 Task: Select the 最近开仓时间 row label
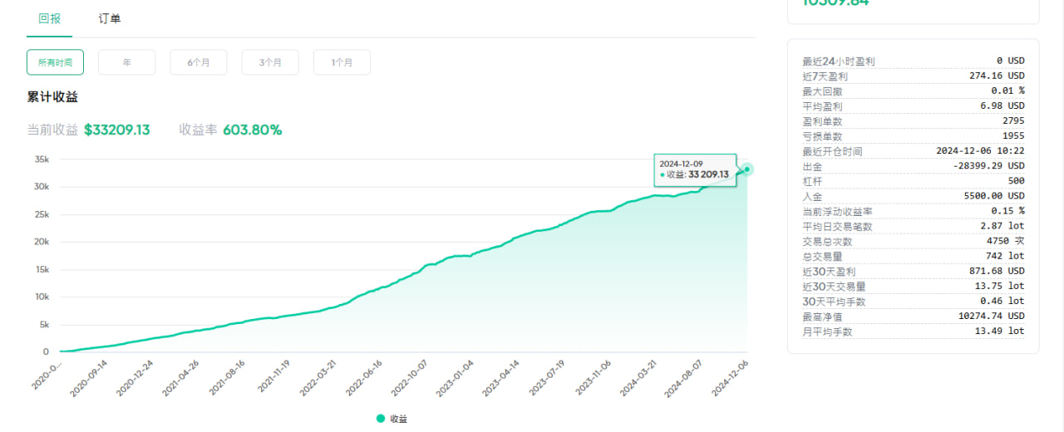pyautogui.click(x=832, y=152)
